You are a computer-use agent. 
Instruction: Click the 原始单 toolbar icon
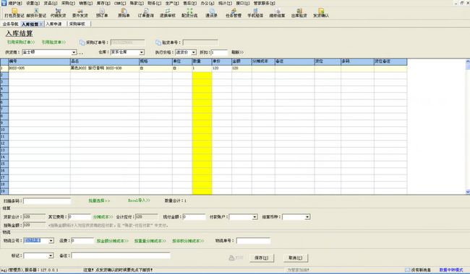tap(124, 13)
